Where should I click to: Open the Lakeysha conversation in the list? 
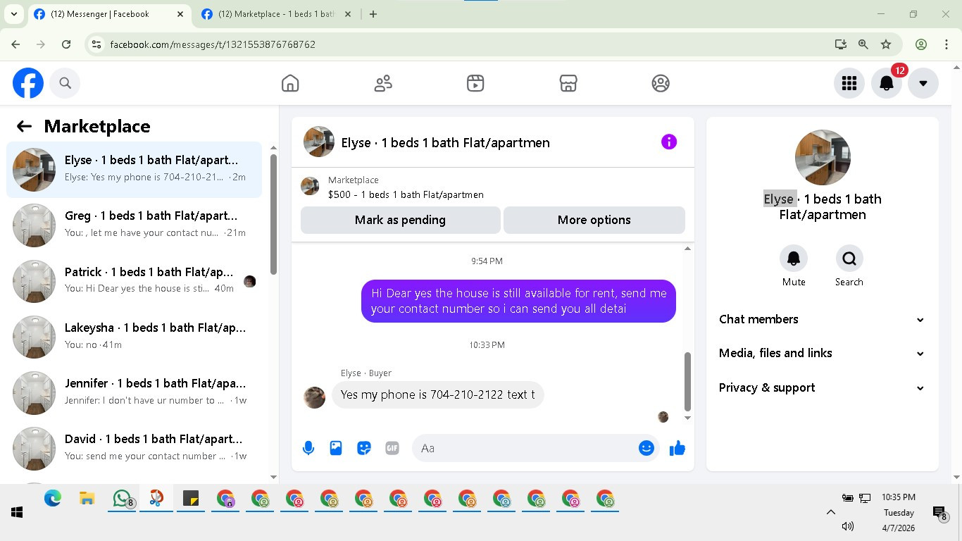[x=134, y=336]
